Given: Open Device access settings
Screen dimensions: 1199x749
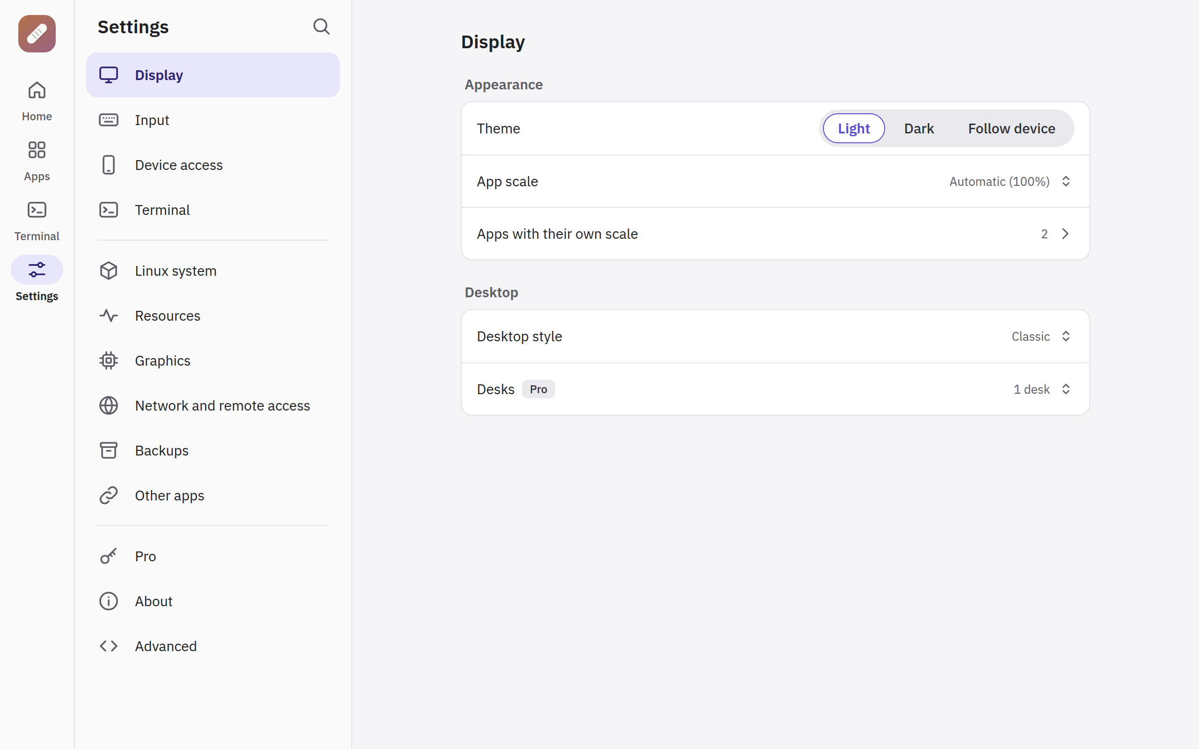Looking at the screenshot, I should 213,165.
